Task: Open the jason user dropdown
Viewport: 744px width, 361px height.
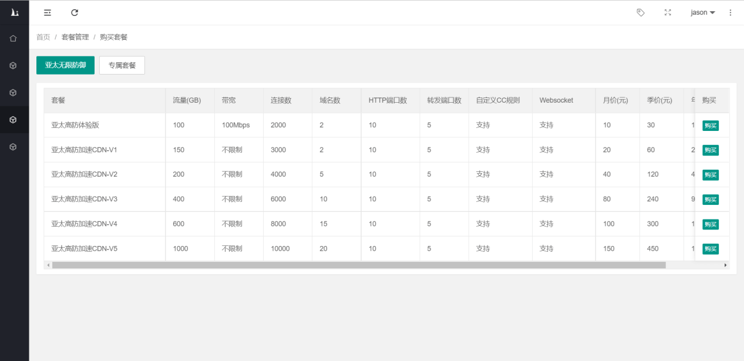Action: pos(702,12)
